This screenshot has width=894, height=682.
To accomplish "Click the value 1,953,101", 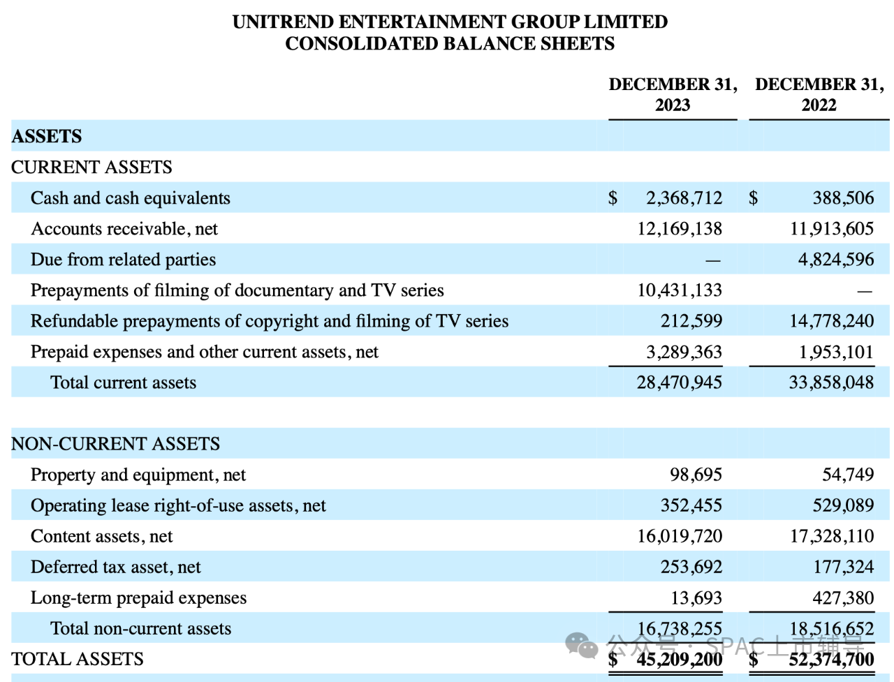I will pyautogui.click(x=836, y=352).
